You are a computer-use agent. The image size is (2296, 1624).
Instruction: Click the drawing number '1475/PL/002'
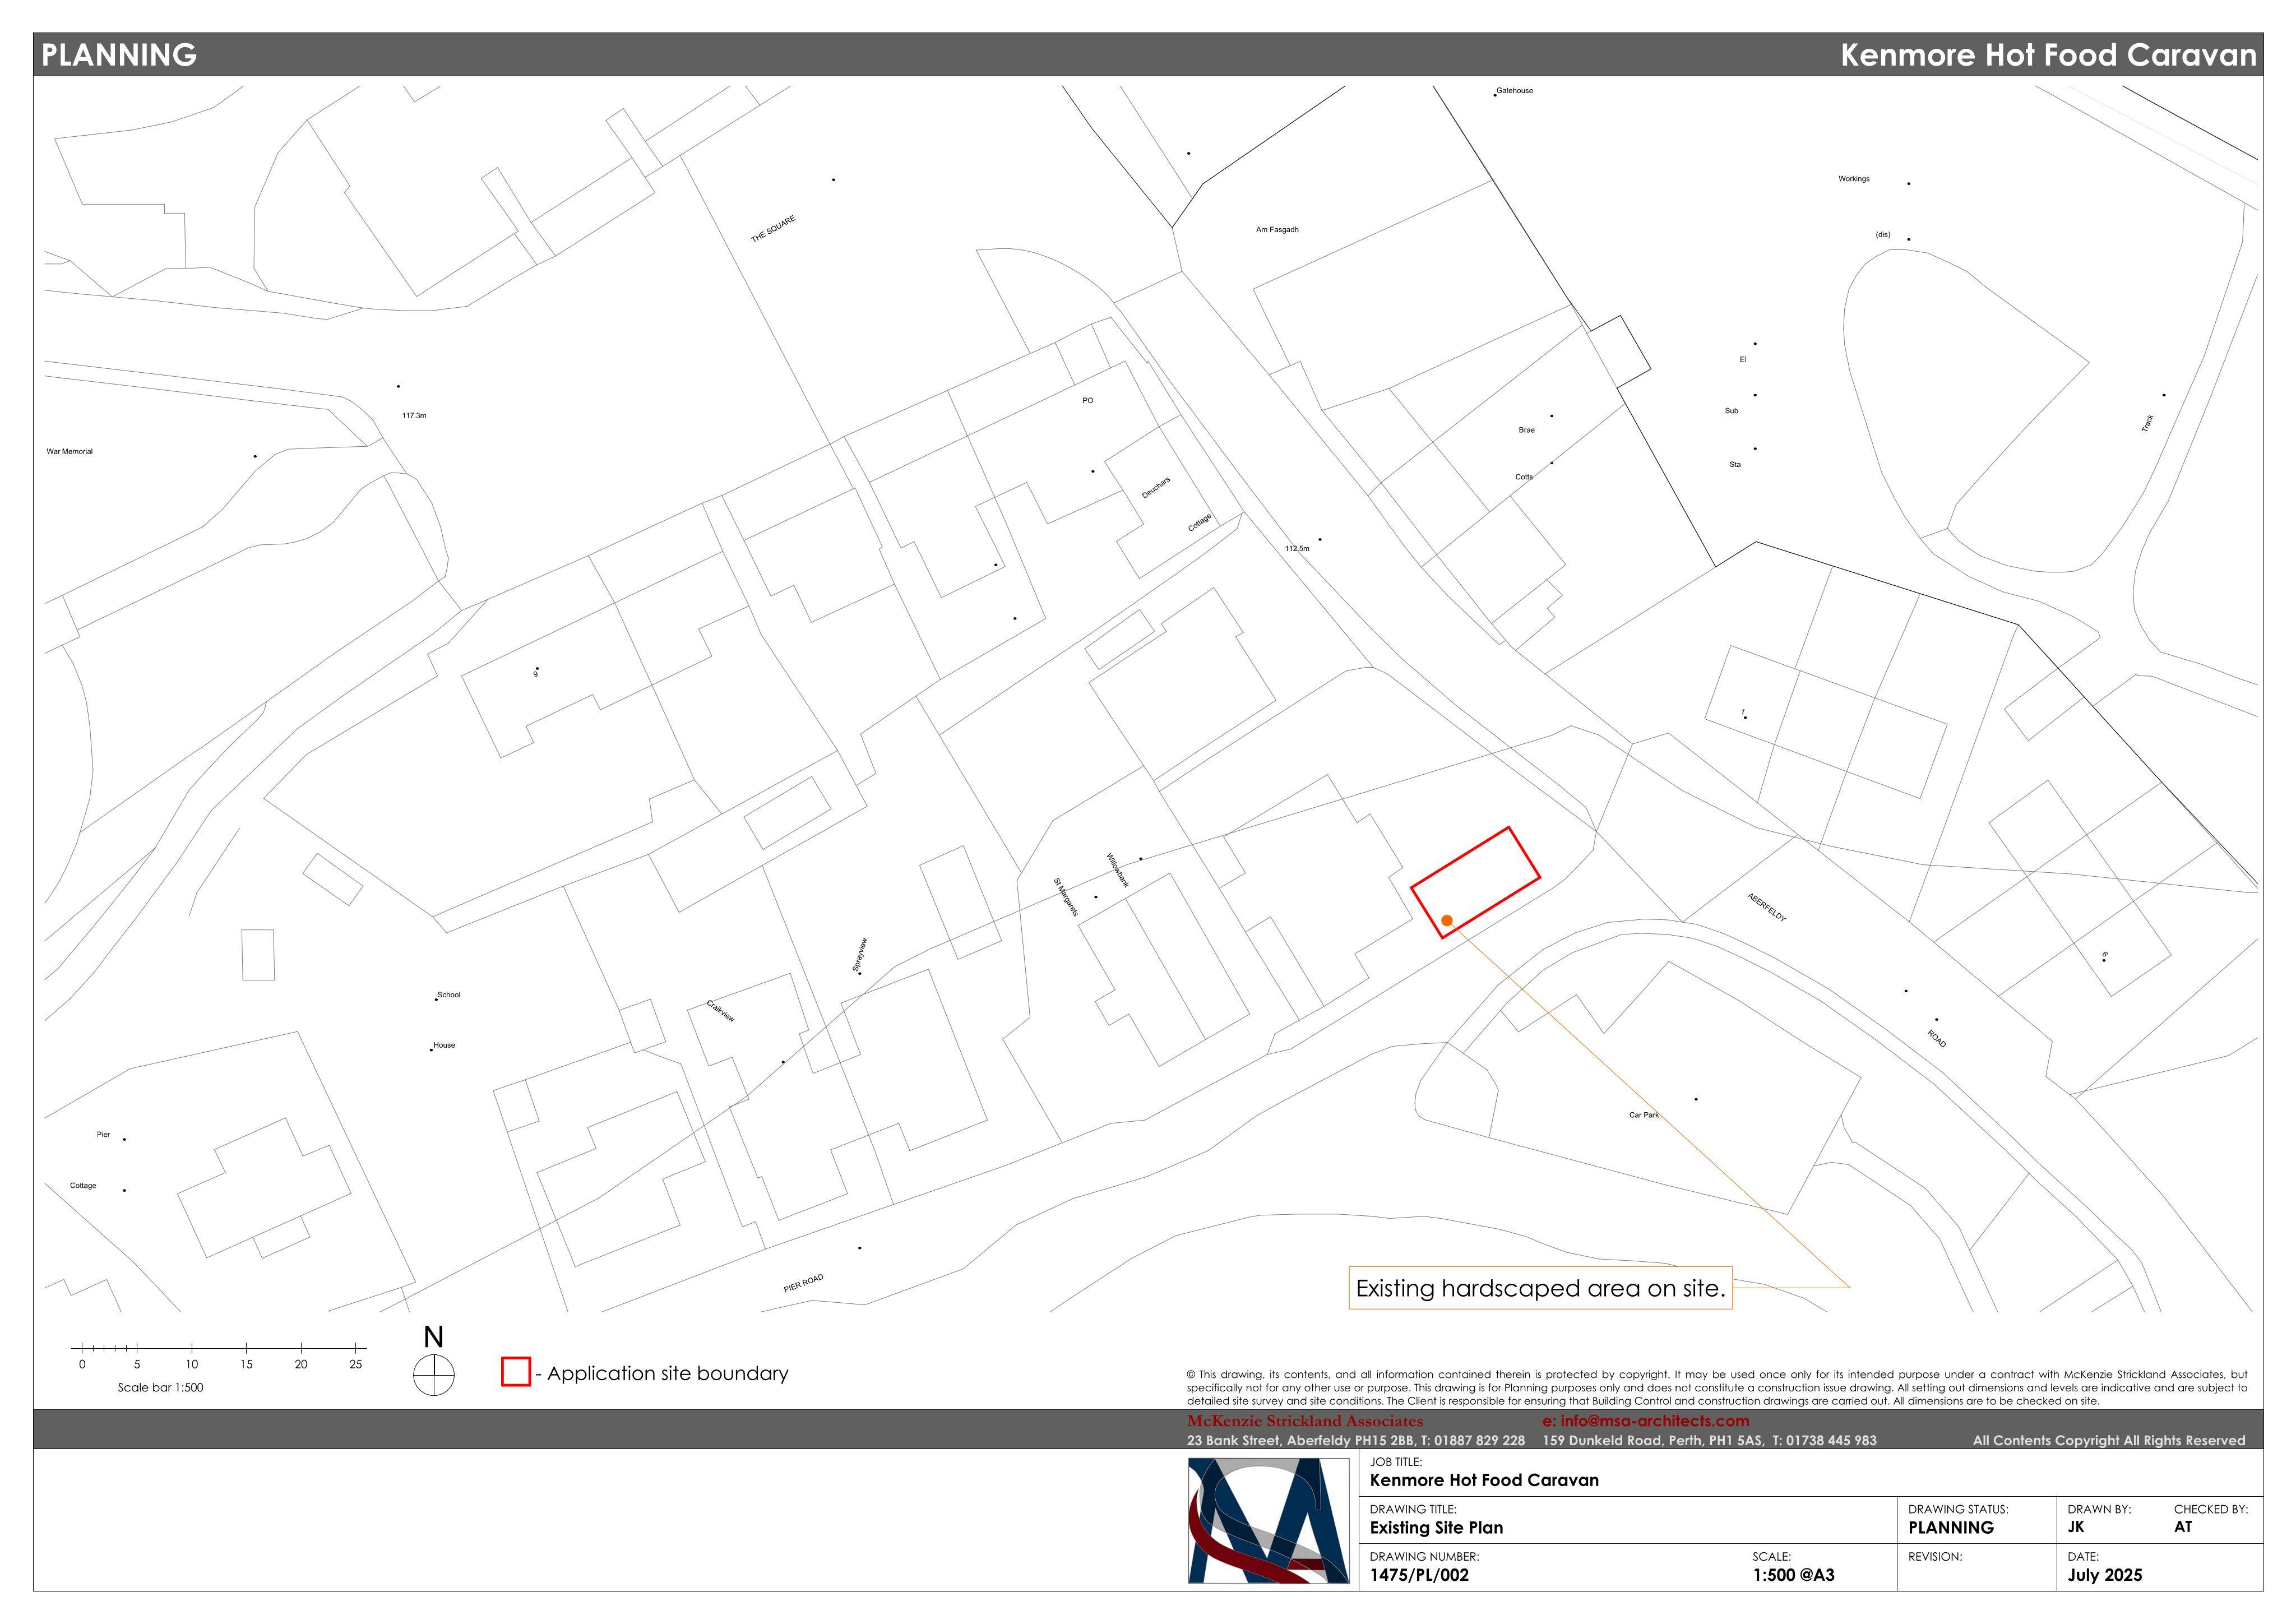[x=1419, y=1576]
